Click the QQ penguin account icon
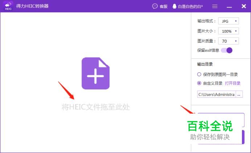Screen dimensions: 251x153 click(x=174, y=6)
